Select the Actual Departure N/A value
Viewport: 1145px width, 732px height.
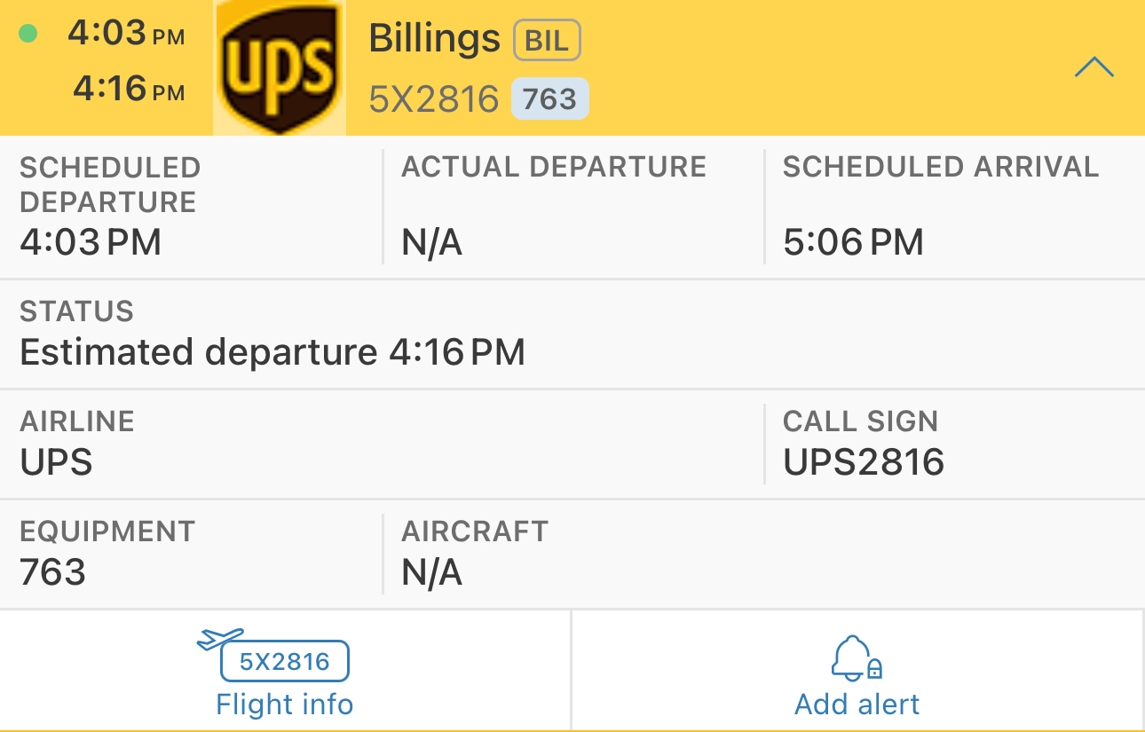click(432, 242)
